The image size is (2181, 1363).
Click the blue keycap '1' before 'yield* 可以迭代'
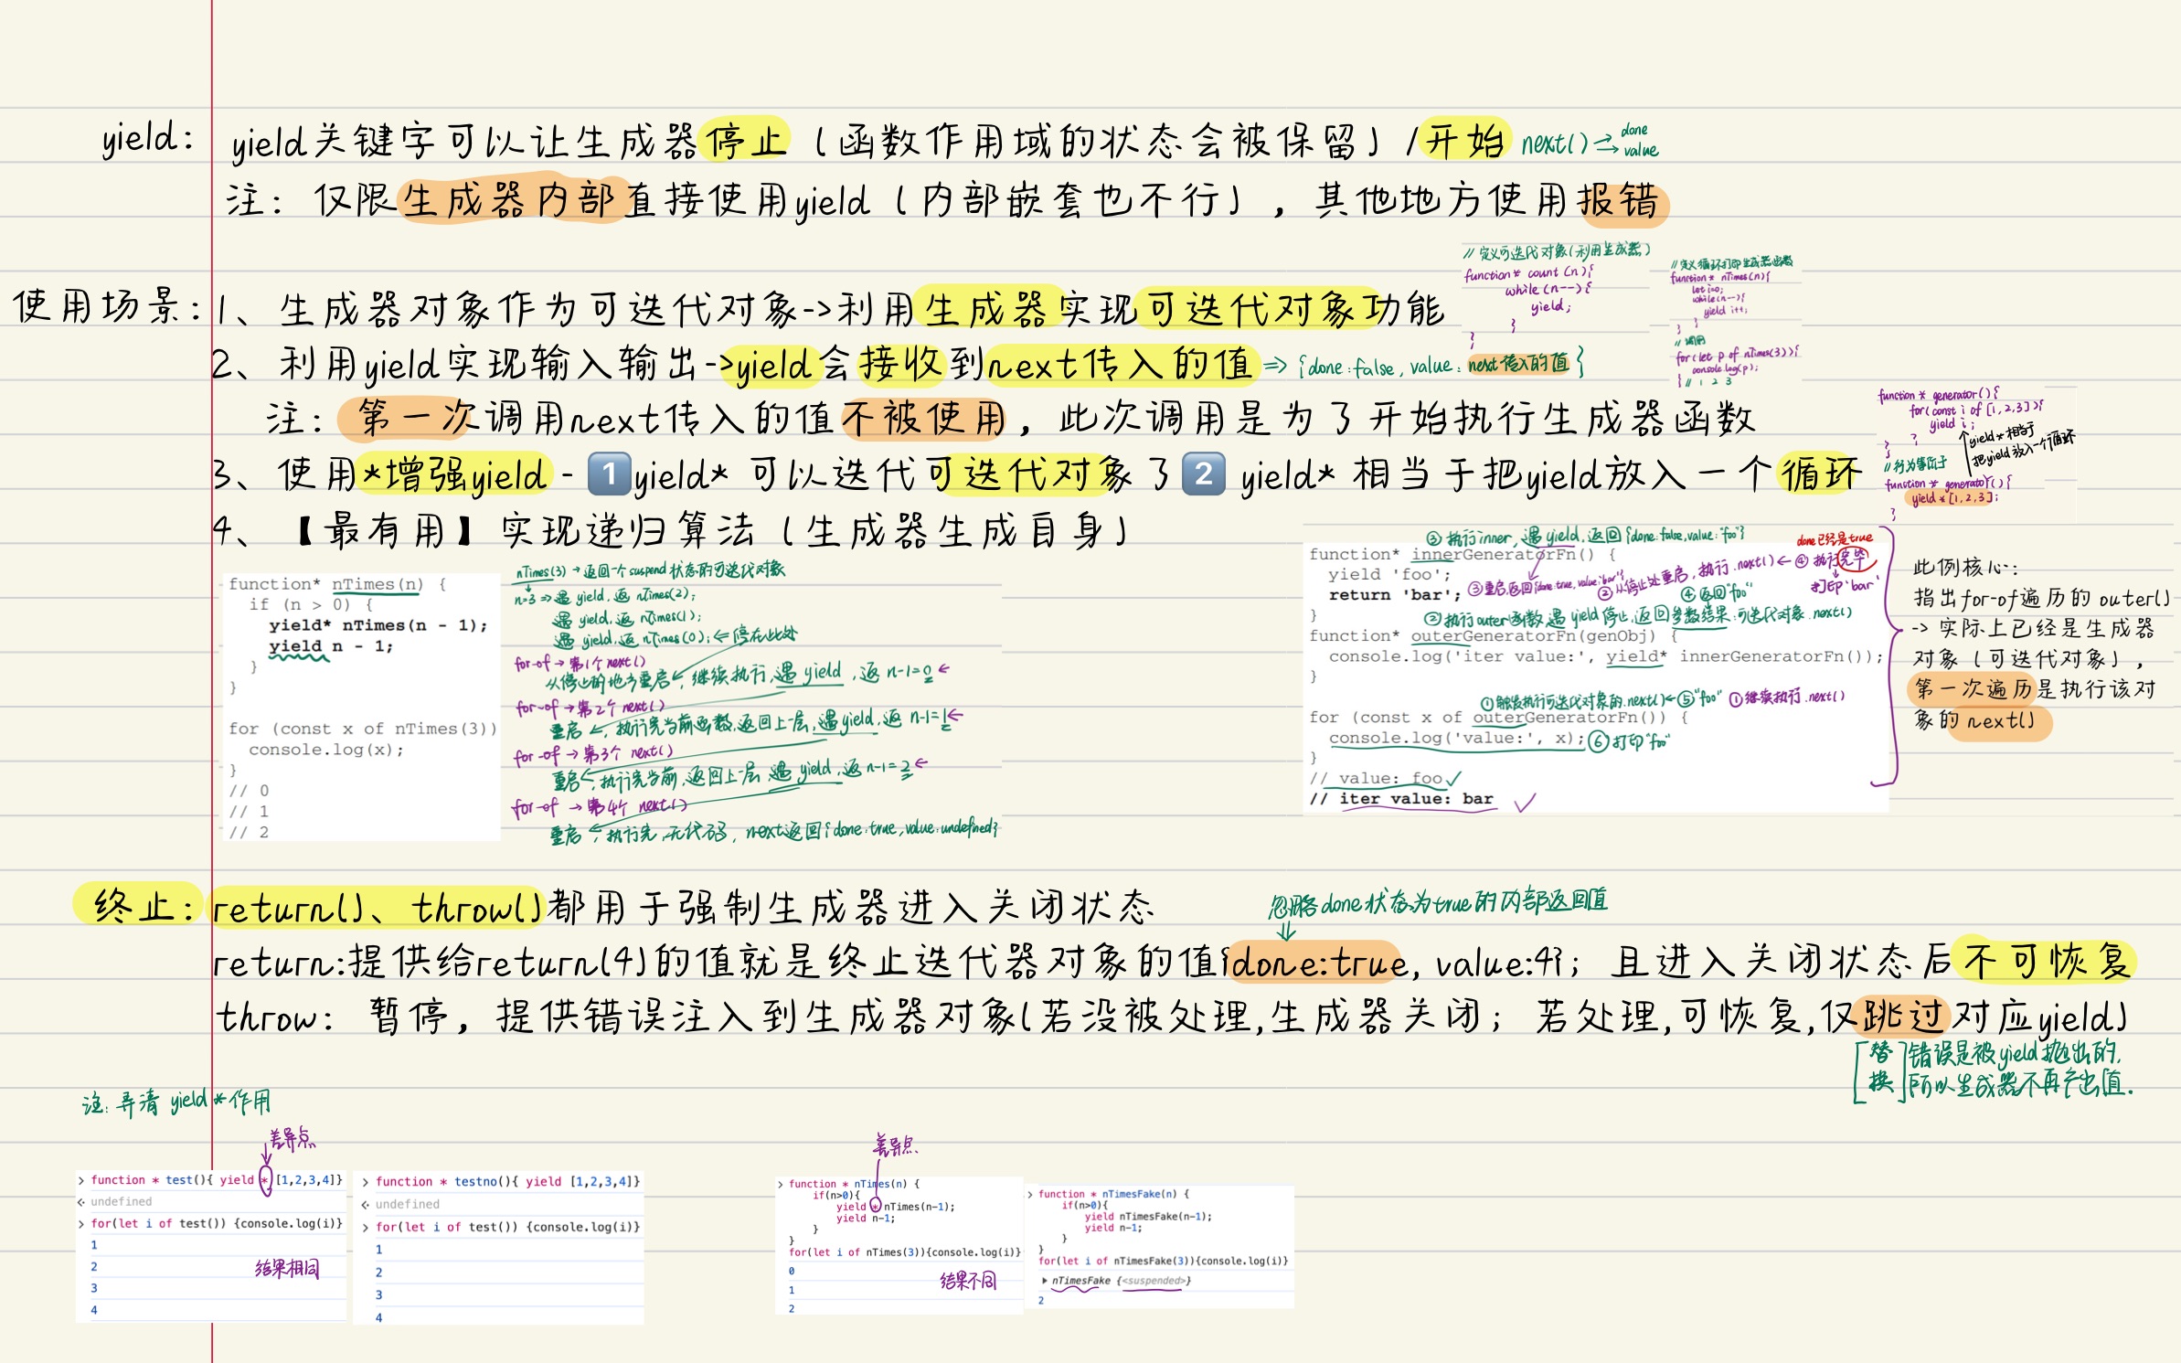(609, 474)
